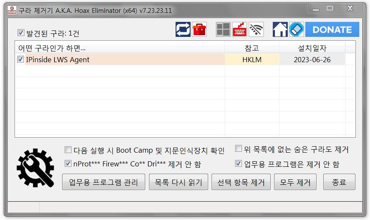Click the '목록 다시 읽기' button
370x220 pixels.
(x=179, y=182)
